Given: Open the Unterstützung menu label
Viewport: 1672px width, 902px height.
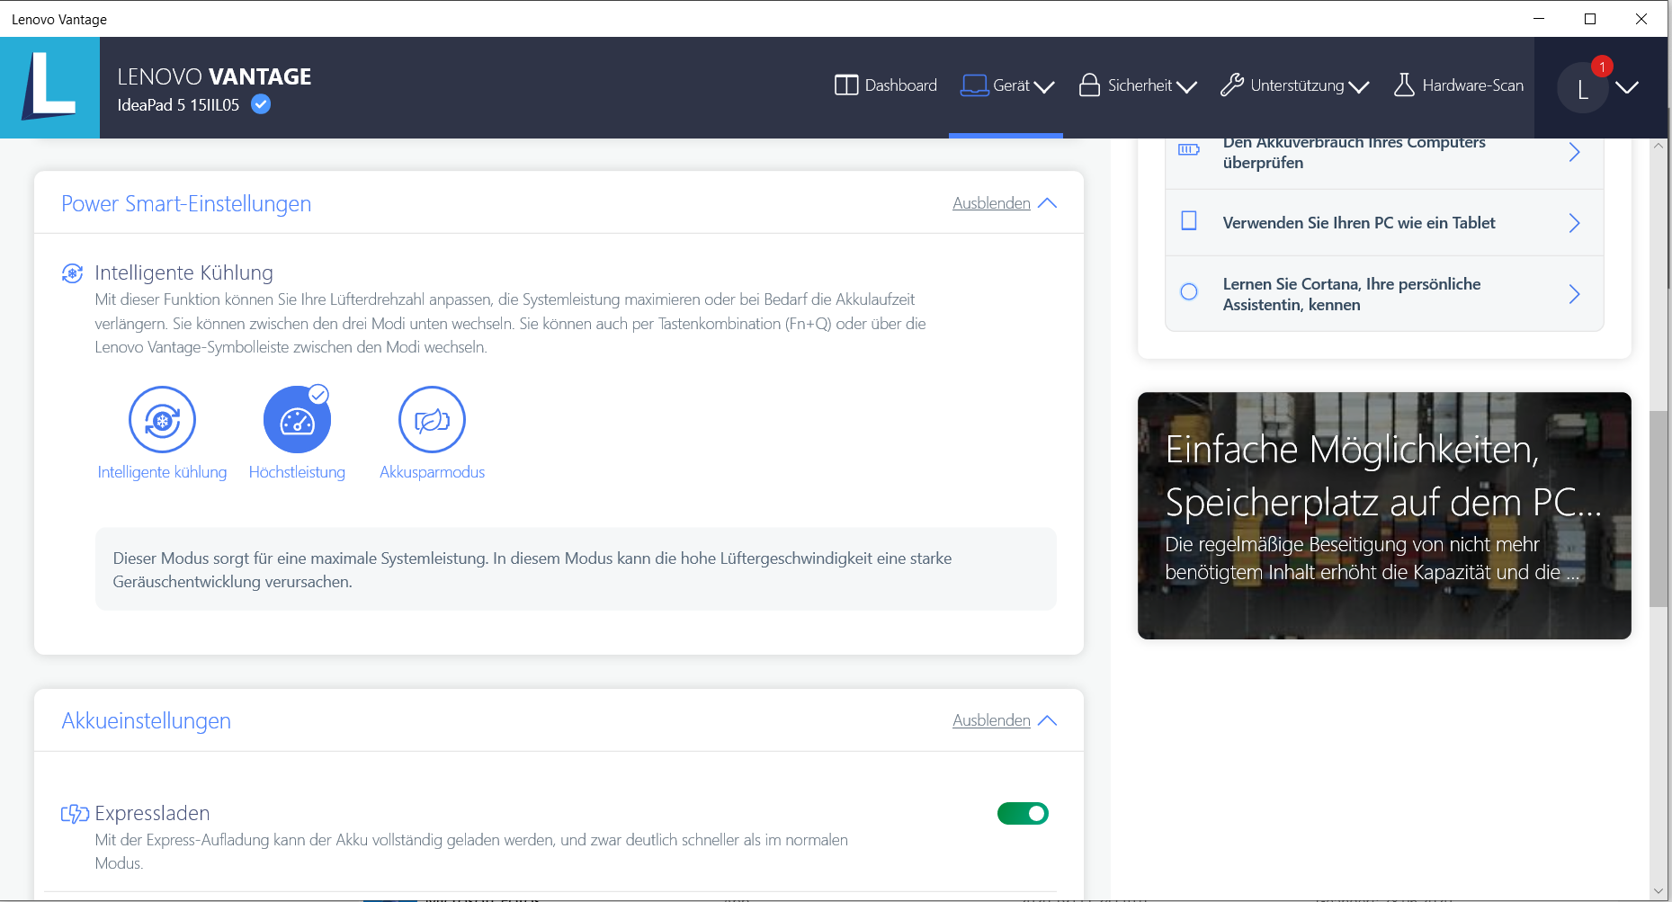Looking at the screenshot, I should [1297, 85].
